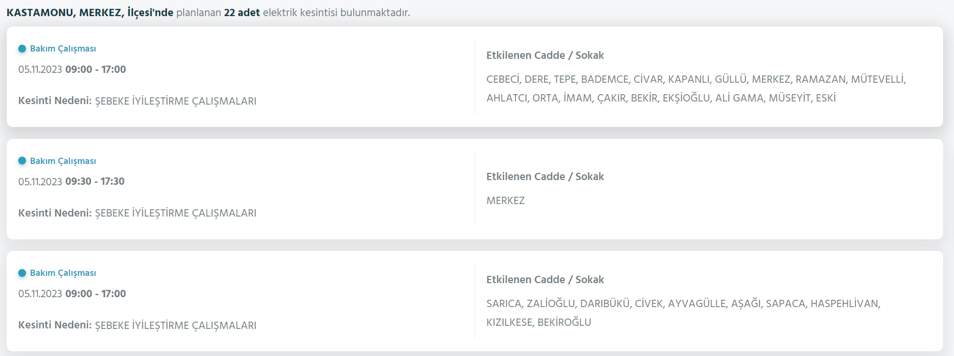Image resolution: width=954 pixels, height=356 pixels.
Task: Click the 09:30 - 17:30 time range
Action: (x=95, y=182)
